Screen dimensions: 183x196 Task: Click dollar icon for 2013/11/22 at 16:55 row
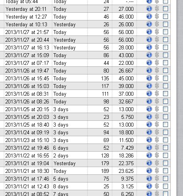coord(157,155)
